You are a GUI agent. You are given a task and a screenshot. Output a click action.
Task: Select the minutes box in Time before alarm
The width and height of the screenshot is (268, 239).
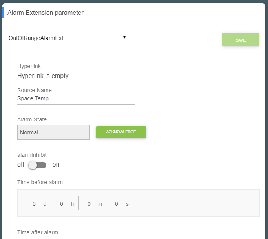88,203
